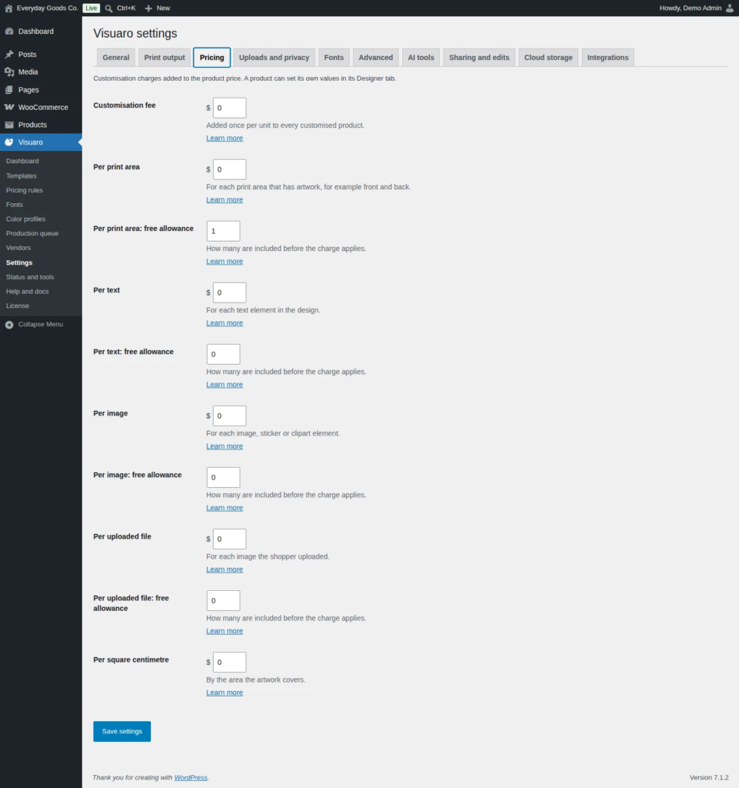This screenshot has width=739, height=788.
Task: Open License submenu item
Action: coord(18,306)
